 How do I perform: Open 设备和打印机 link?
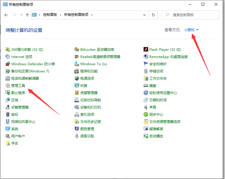[x=91, y=107]
